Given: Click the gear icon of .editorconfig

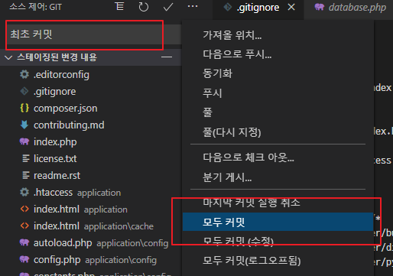Looking at the screenshot, I should [x=24, y=74].
